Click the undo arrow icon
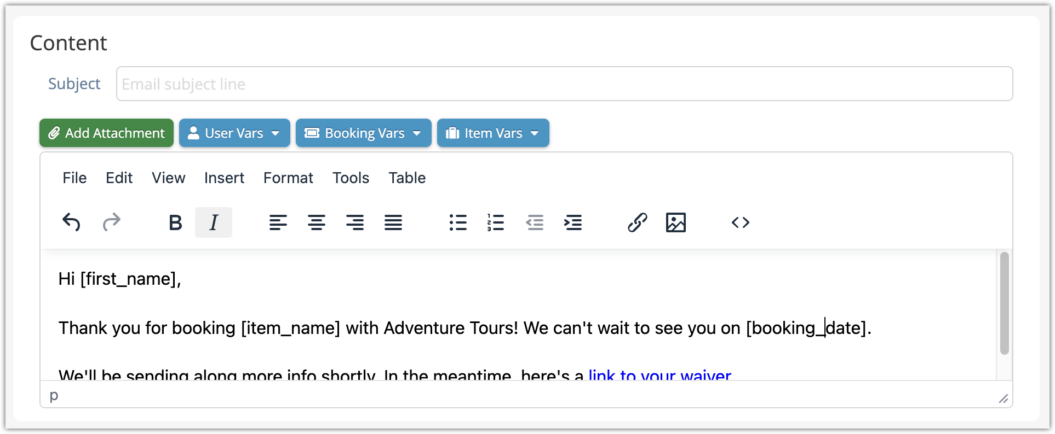Screen dimensions: 1055x434 [x=71, y=222]
